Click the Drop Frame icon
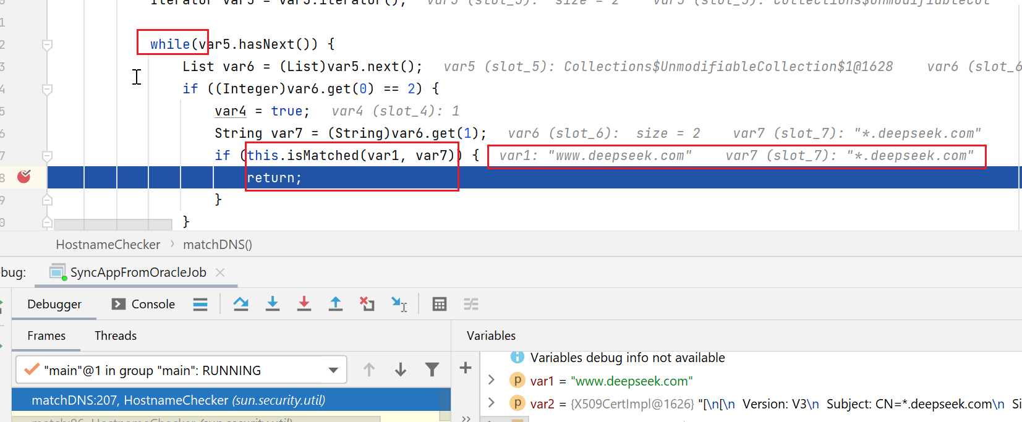Viewport: 1022px width, 422px height. point(367,304)
